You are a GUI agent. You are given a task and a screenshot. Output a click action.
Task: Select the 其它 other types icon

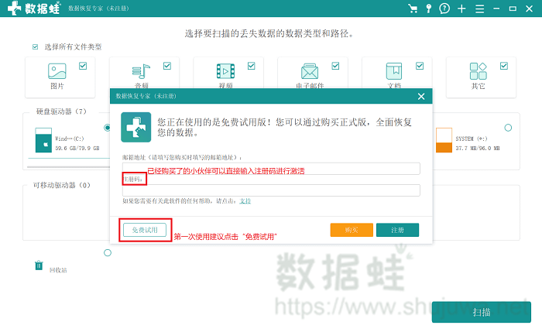point(478,71)
